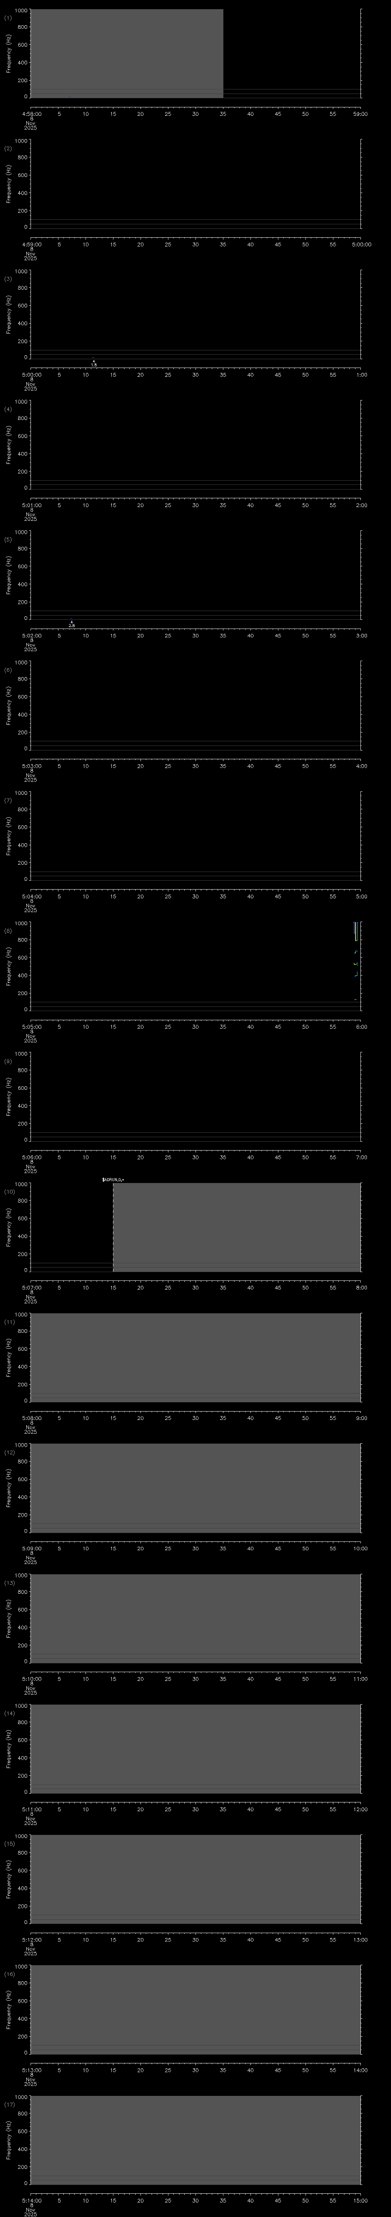Click the event marker below panel 5
The image size is (391, 2217).
coord(71,624)
